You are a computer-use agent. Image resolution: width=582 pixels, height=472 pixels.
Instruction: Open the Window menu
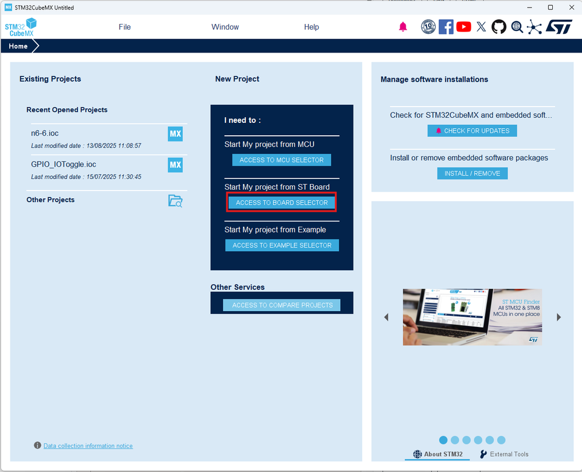point(225,27)
